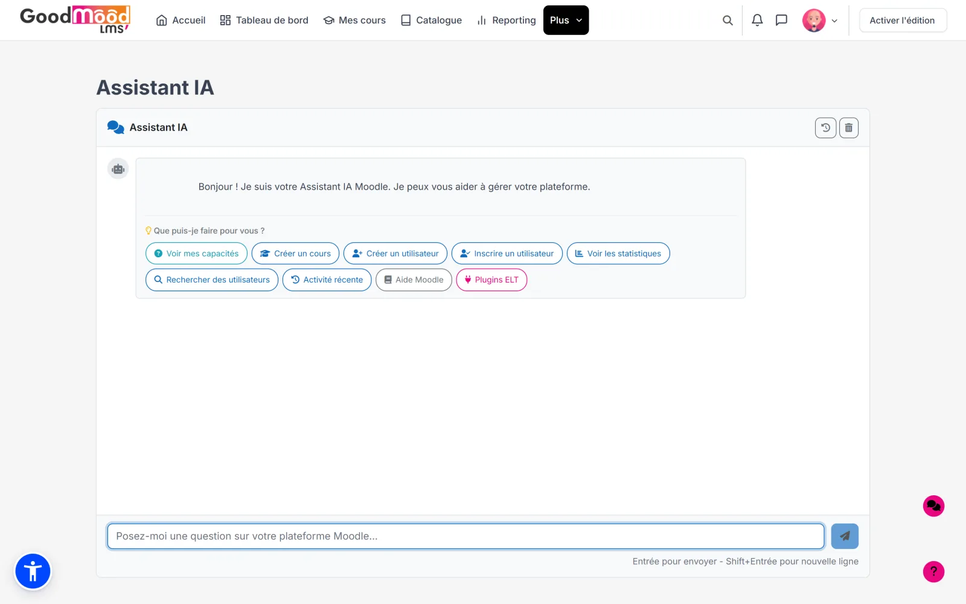This screenshot has height=604, width=966.
Task: Click "Que puis-je faire pour vous ?" text
Action: click(209, 231)
